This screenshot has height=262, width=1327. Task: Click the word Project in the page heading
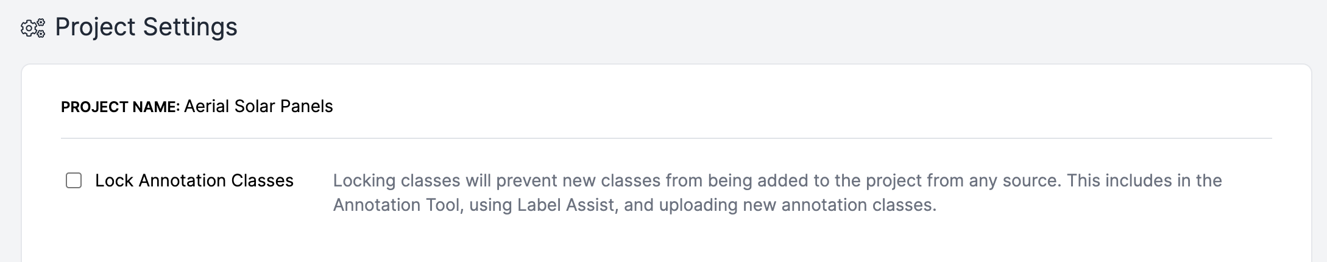(96, 27)
